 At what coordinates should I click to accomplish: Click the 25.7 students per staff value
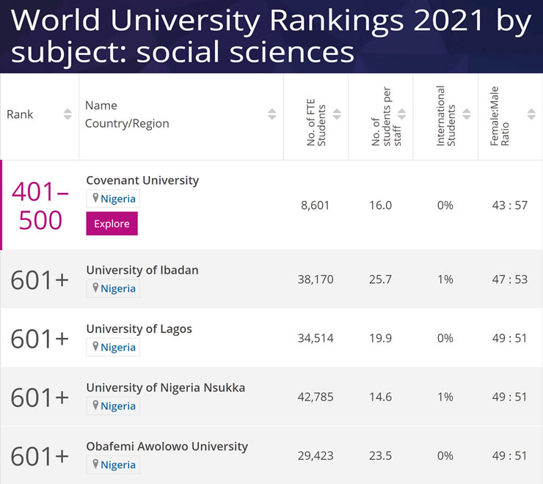pos(380,279)
